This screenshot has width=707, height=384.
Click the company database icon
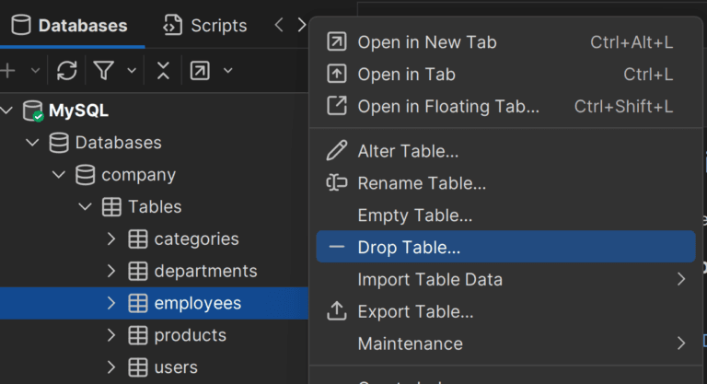(x=86, y=175)
